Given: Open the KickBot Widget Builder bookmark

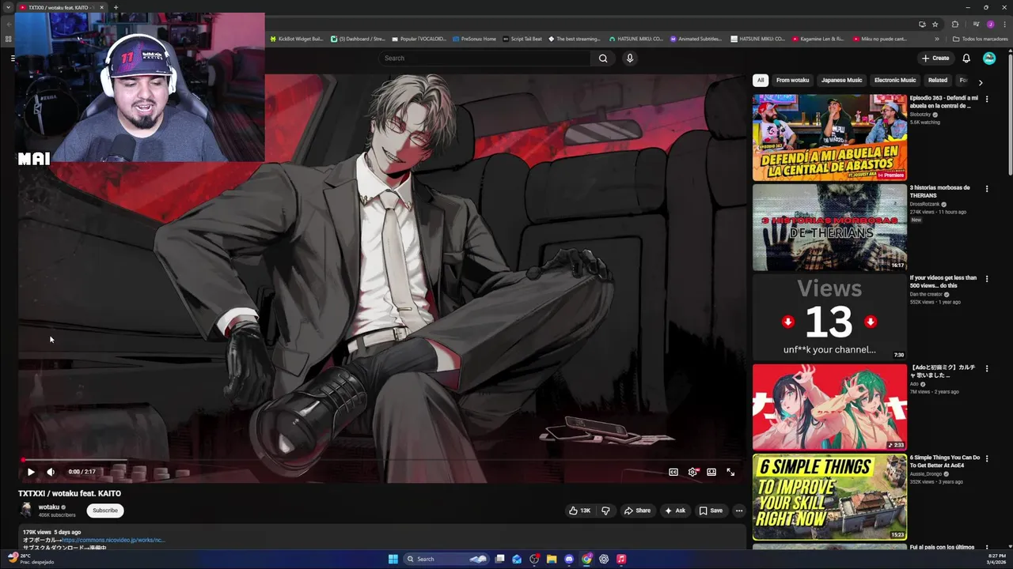Looking at the screenshot, I should [297, 39].
